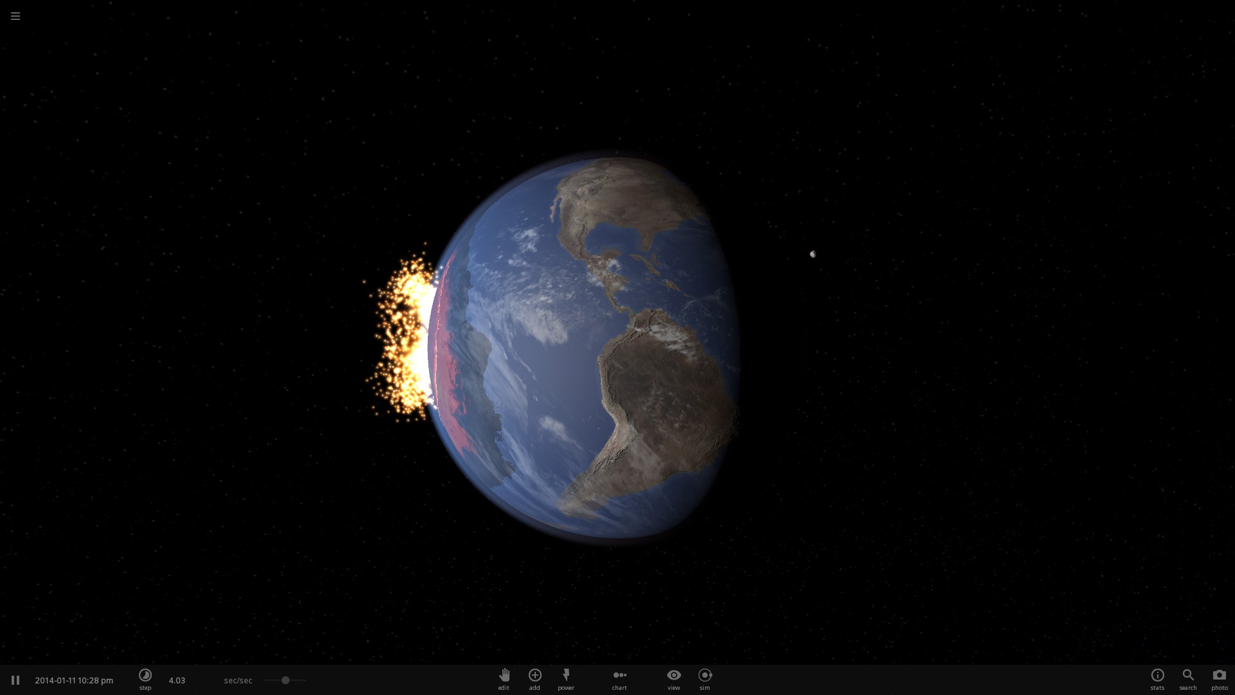Select the Moon object

pos(813,254)
